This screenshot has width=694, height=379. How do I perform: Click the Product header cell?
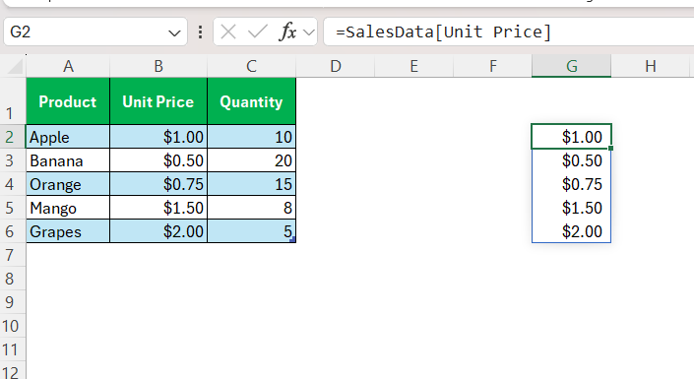coord(68,101)
